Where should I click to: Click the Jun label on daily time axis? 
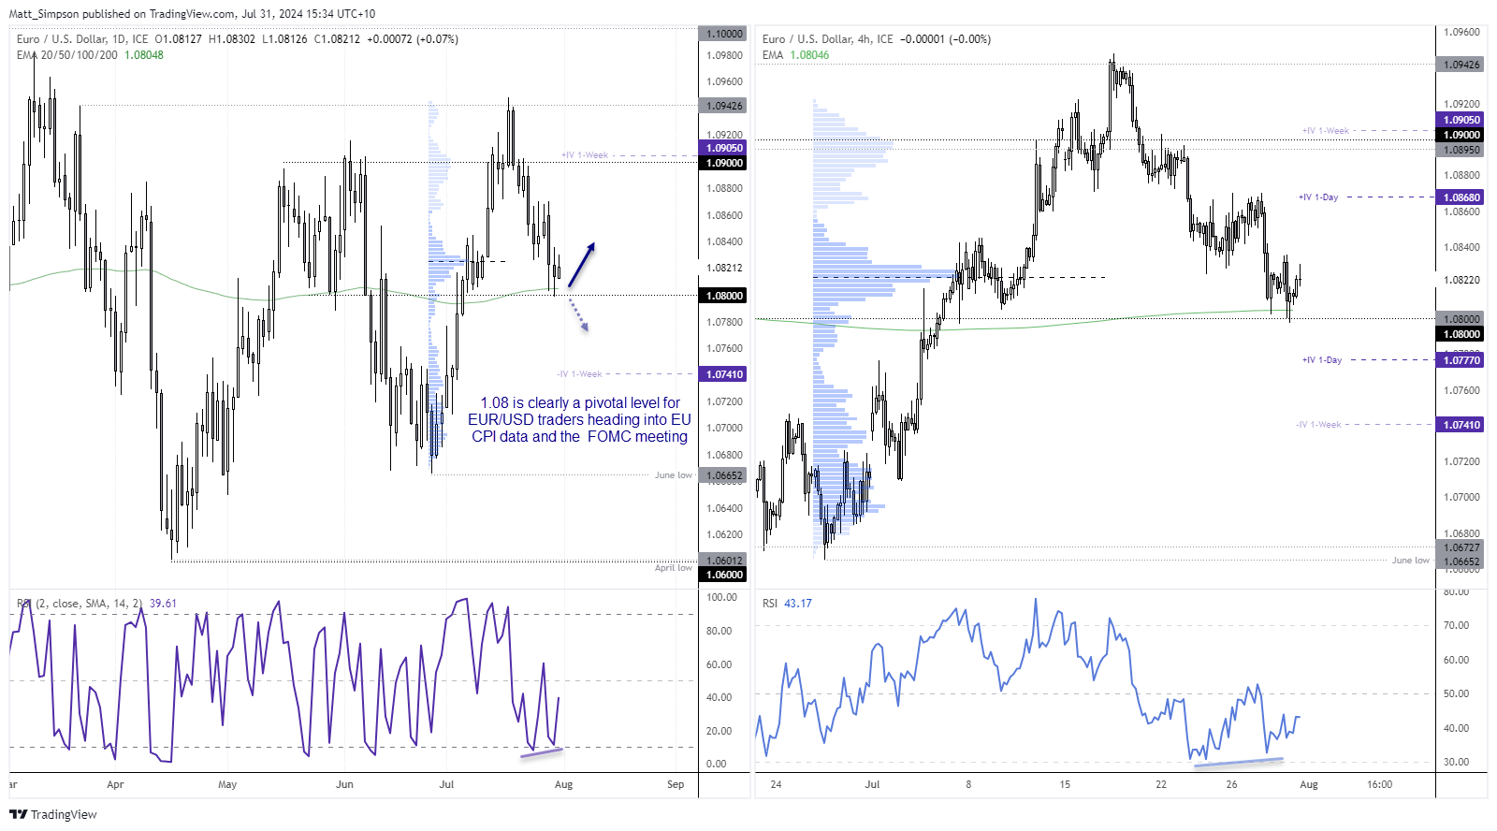click(344, 784)
